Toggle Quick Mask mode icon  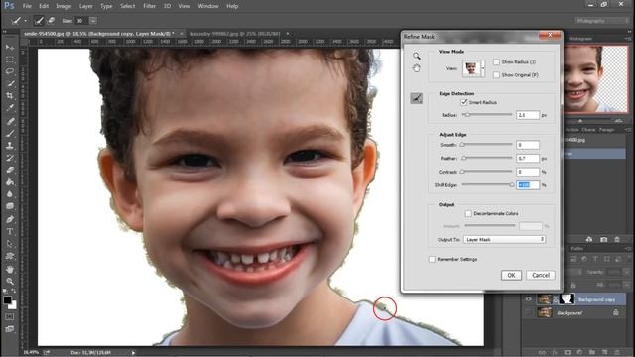pyautogui.click(x=9, y=317)
